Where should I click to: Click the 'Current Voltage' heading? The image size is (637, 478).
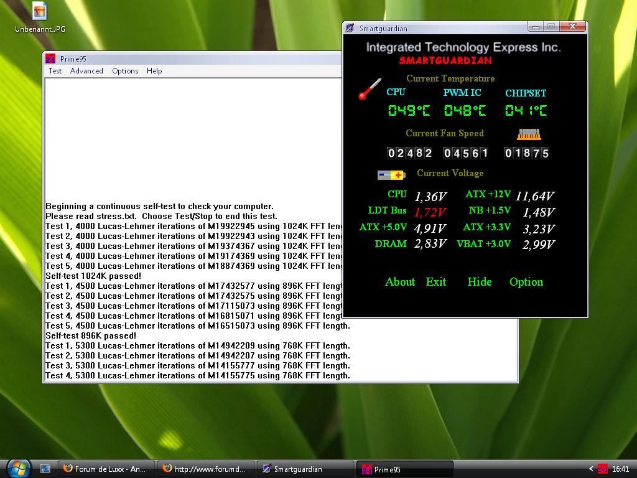point(450,173)
